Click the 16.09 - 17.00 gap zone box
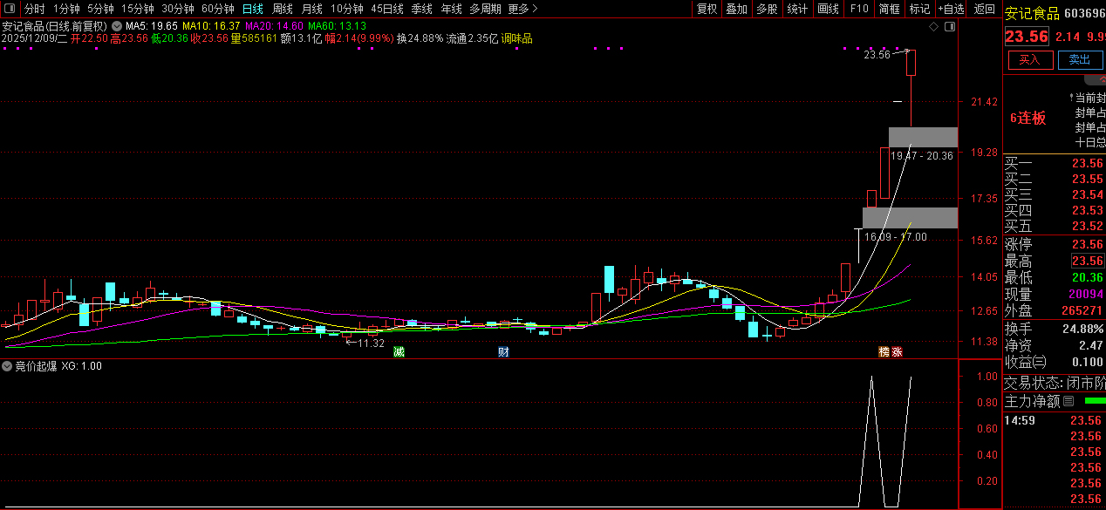1106x510 pixels. [x=910, y=218]
